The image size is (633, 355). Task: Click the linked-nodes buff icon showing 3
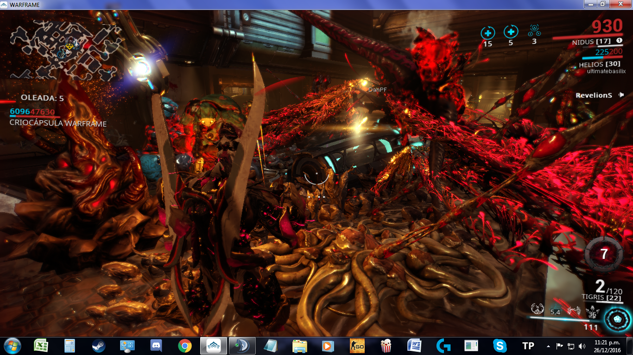click(534, 31)
